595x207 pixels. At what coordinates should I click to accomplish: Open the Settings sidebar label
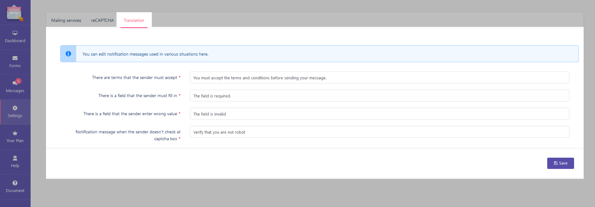click(15, 116)
